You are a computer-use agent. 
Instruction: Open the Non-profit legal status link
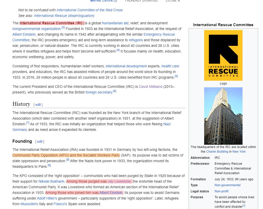tap(222, 191)
